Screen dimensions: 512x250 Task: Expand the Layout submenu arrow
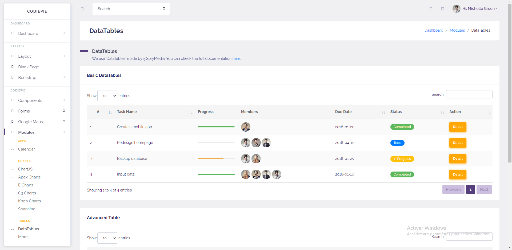pos(64,56)
